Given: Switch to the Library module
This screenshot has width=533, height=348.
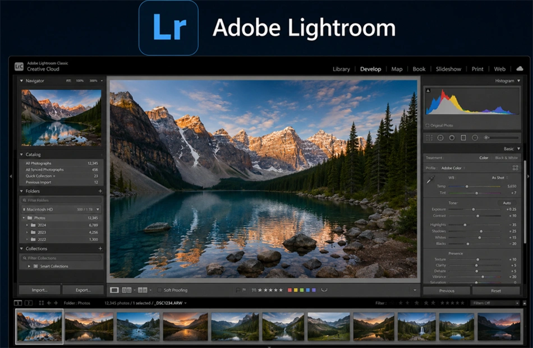Looking at the screenshot, I should (341, 69).
